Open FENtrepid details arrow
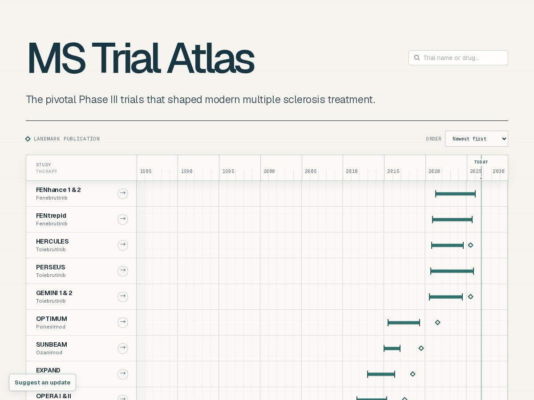The image size is (534, 400). tap(123, 219)
